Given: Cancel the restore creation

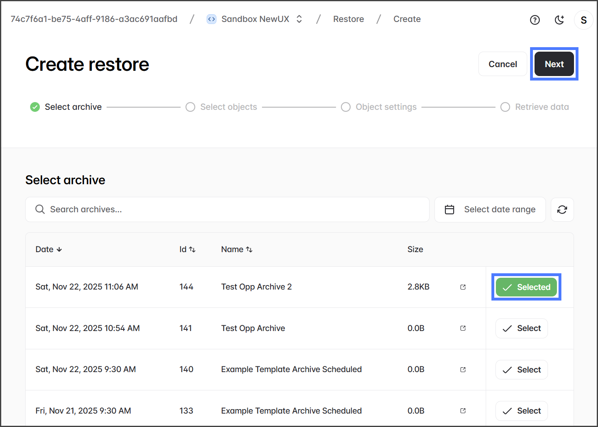Looking at the screenshot, I should point(502,64).
